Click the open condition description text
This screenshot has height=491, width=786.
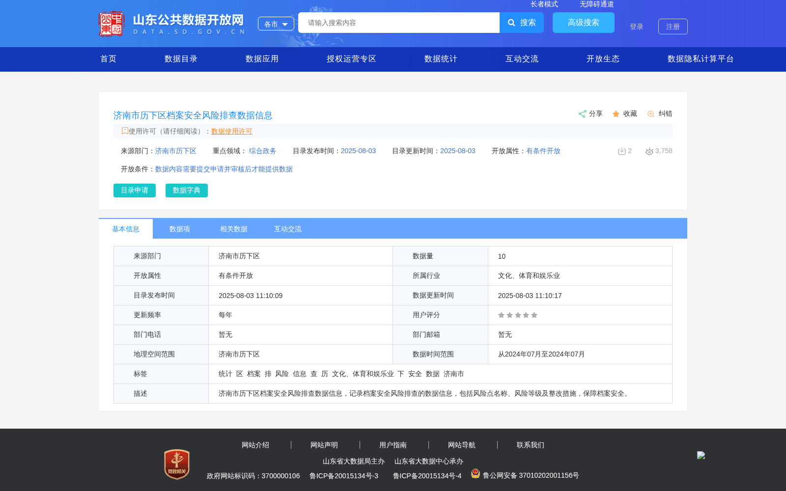(224, 169)
